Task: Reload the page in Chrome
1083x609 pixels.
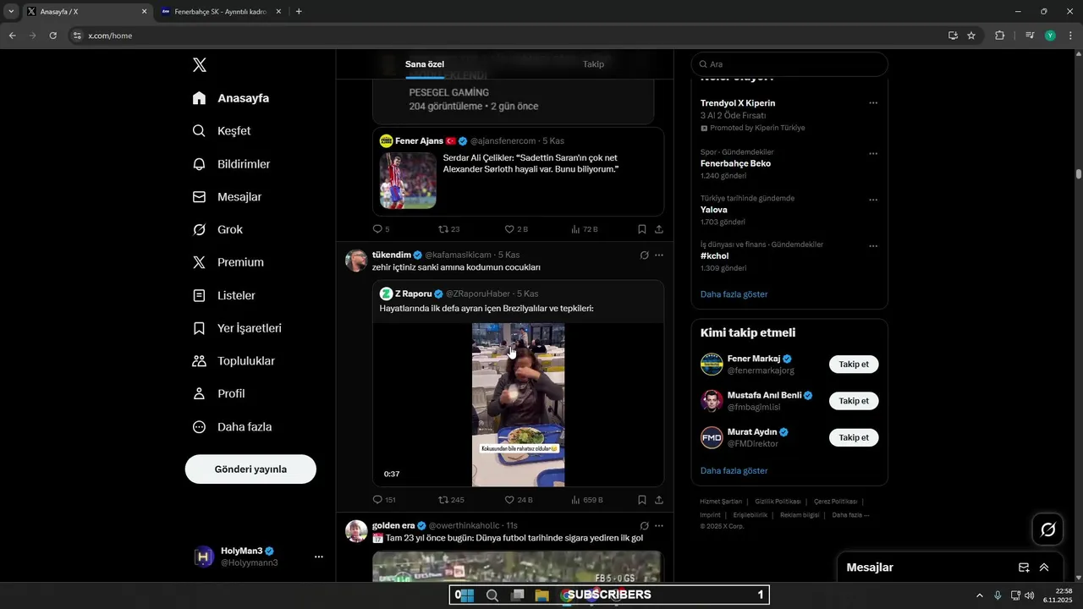Action: click(52, 36)
